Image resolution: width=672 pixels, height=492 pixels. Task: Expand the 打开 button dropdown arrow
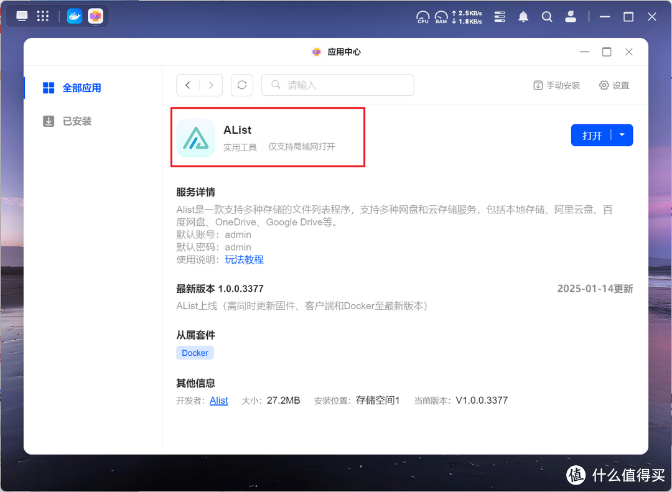pos(622,135)
